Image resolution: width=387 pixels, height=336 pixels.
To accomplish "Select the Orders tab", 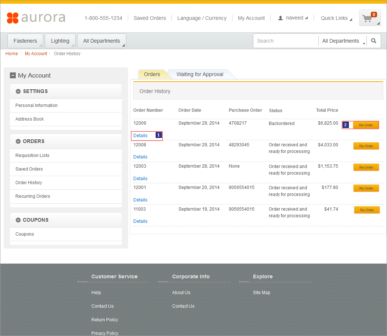I will click(x=152, y=74).
